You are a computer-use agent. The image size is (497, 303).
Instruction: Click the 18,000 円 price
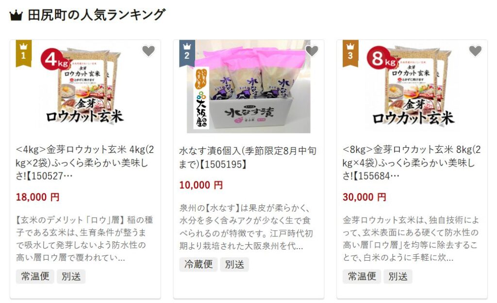[x=38, y=197]
